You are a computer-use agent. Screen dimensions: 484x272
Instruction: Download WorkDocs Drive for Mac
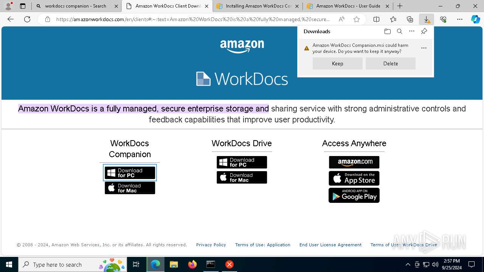tap(242, 178)
